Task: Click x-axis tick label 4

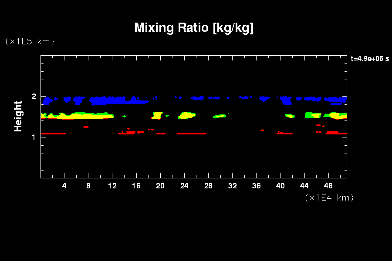Action: pyautogui.click(x=64, y=186)
